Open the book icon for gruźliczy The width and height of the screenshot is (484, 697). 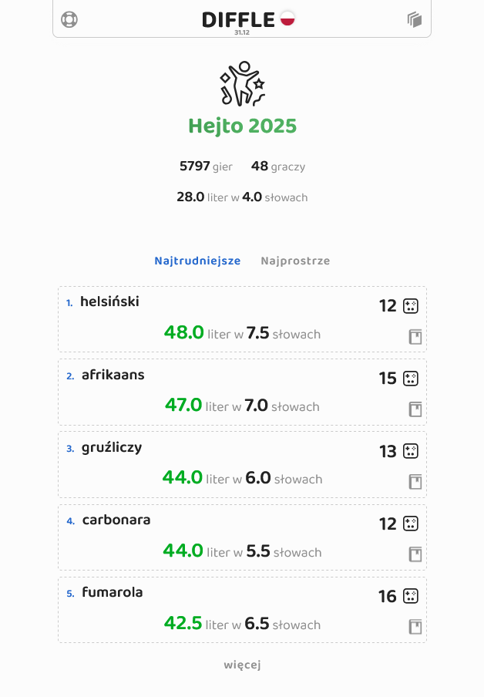point(415,482)
